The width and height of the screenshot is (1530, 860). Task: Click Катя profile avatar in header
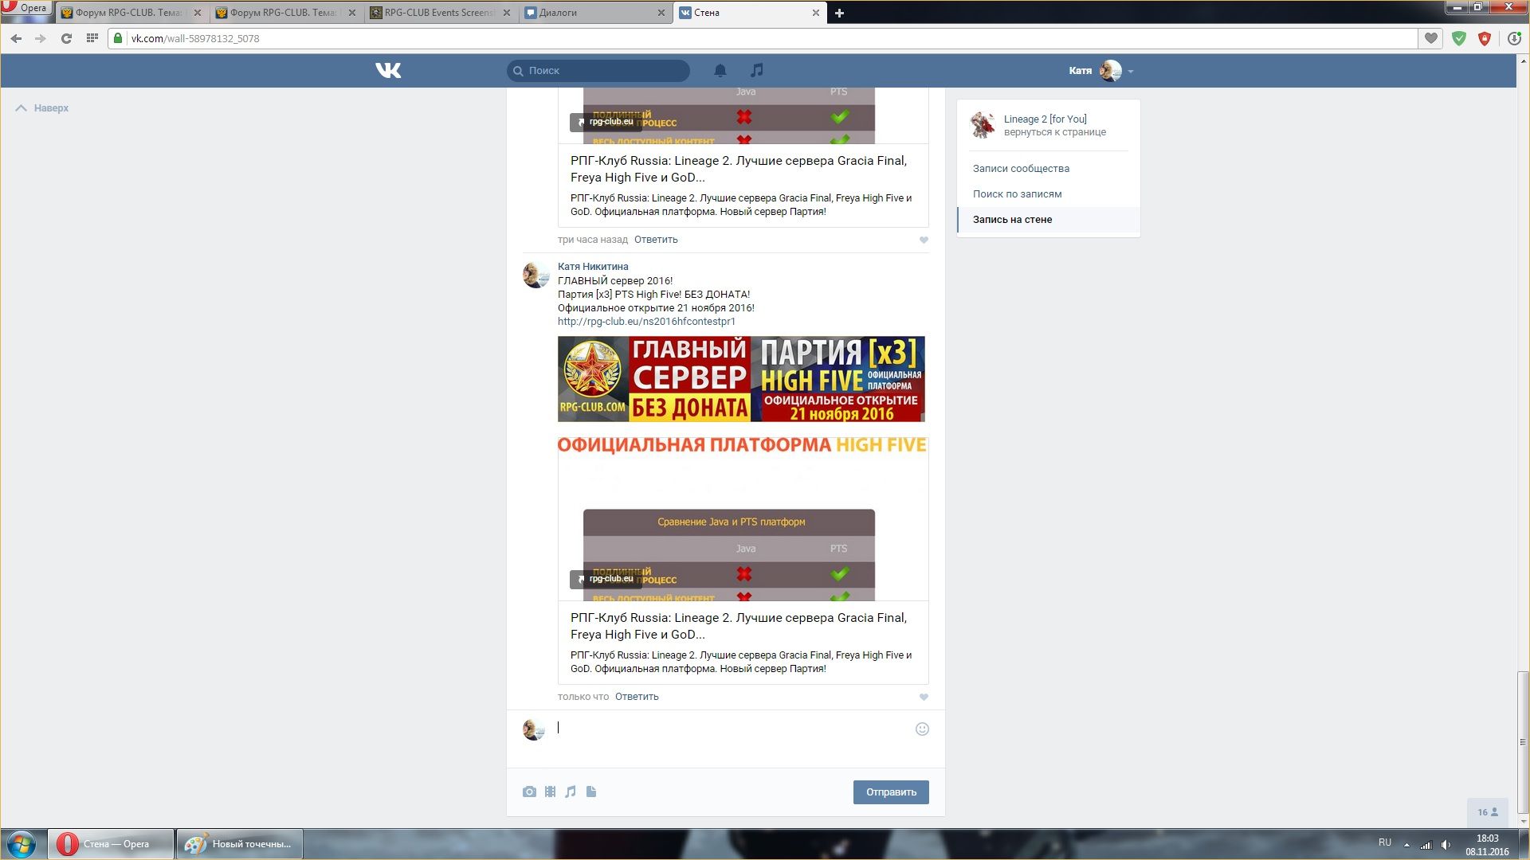1110,71
